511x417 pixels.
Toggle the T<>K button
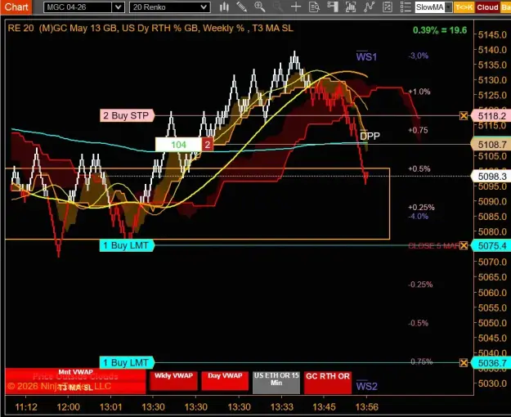pyautogui.click(x=464, y=7)
